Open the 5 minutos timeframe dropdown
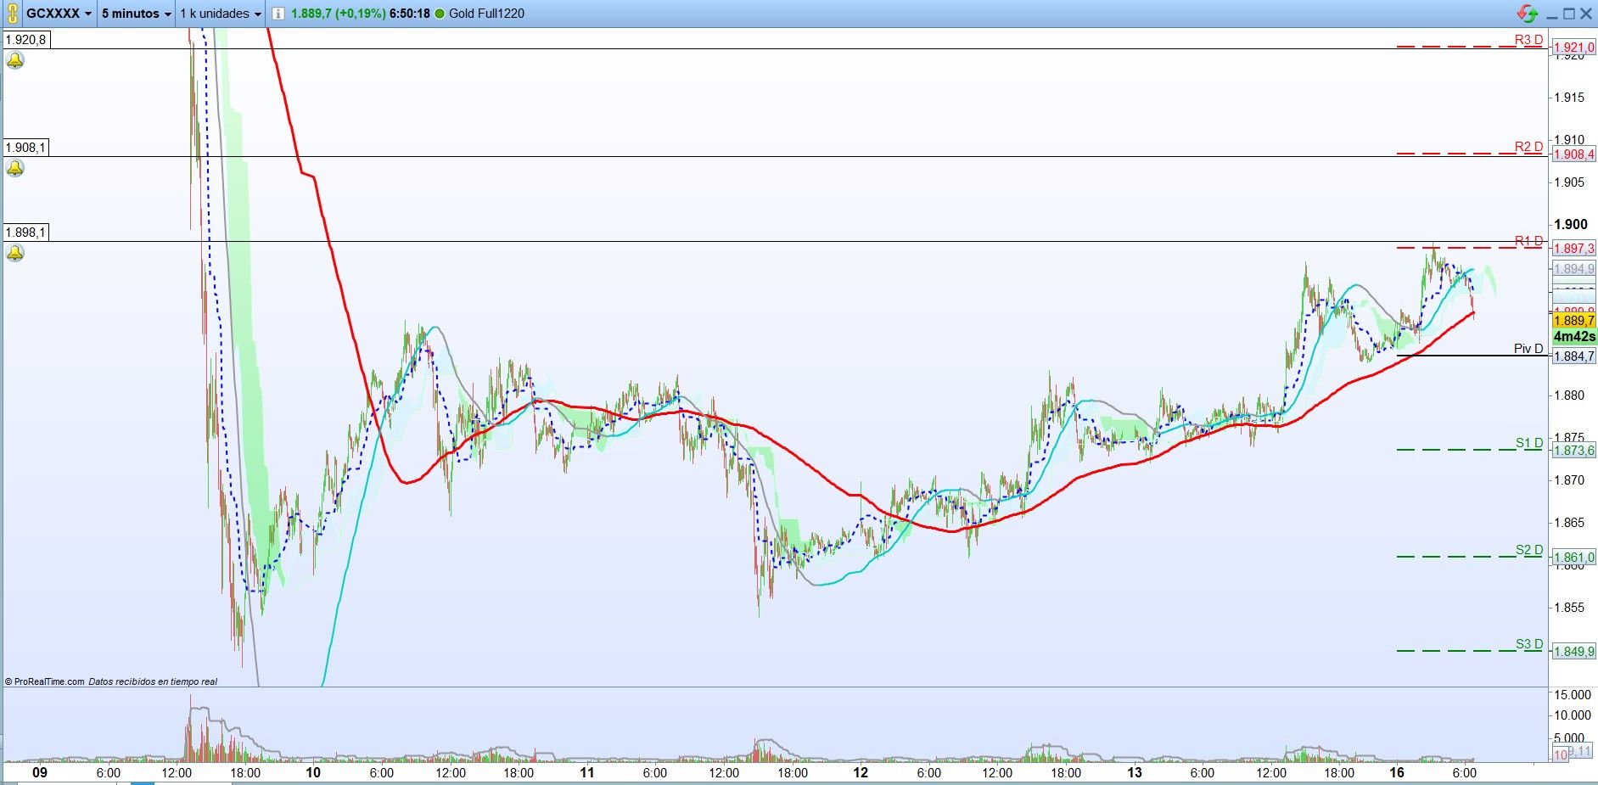This screenshot has width=1598, height=785. (136, 14)
